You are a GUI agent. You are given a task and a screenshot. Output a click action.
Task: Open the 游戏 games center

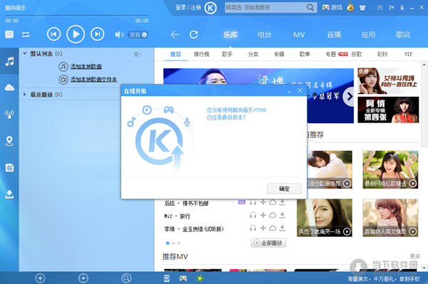[332, 8]
